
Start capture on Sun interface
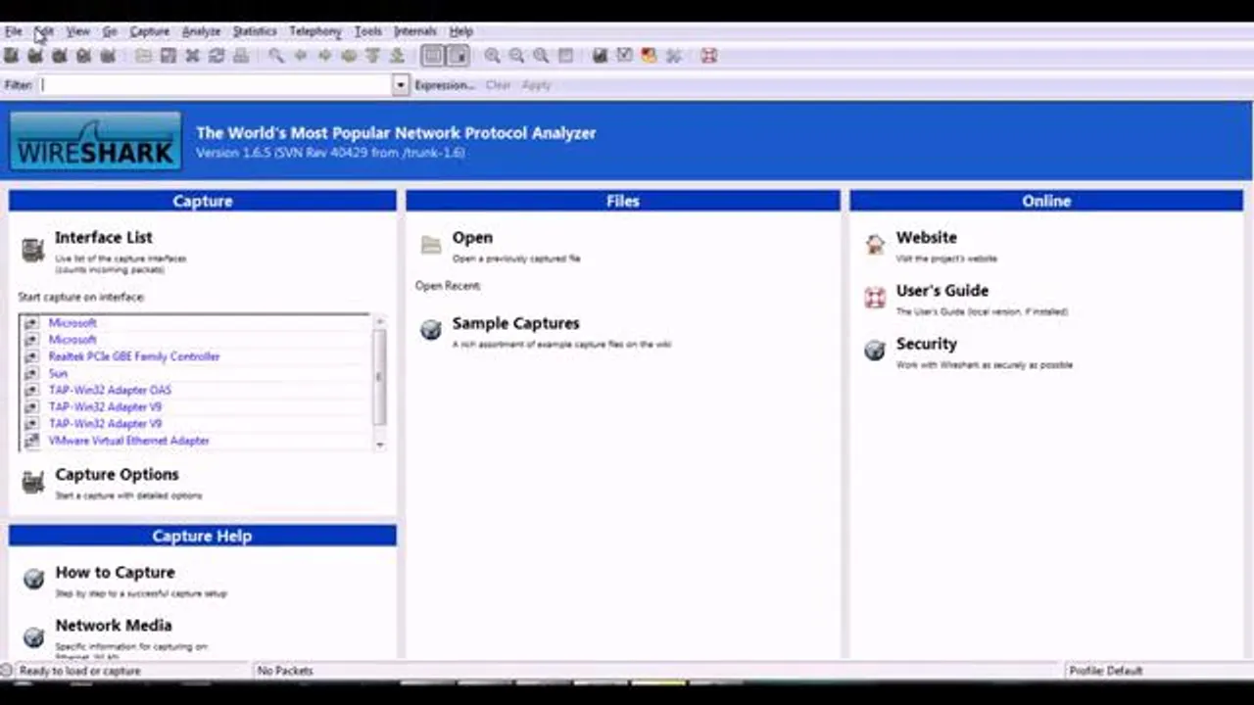58,373
